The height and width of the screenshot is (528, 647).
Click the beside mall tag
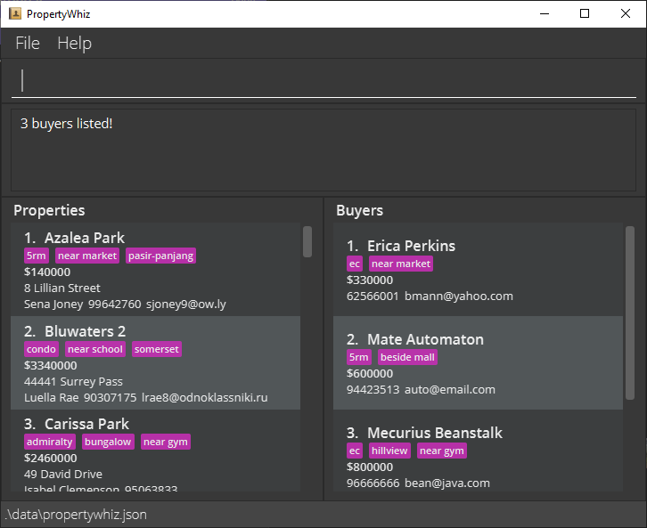407,357
